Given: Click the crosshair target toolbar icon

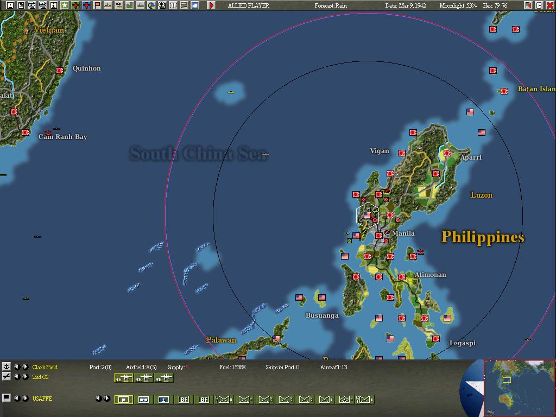Looking at the screenshot, I should click(162, 5).
